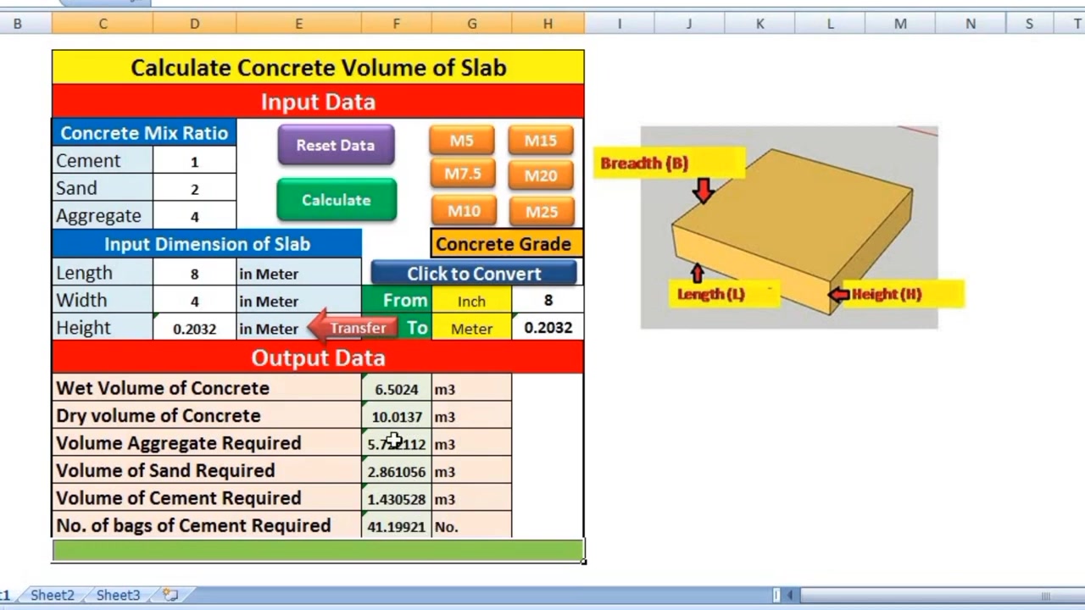Image resolution: width=1085 pixels, height=610 pixels.
Task: Select the dry volume value 10.0137
Action: tap(396, 416)
